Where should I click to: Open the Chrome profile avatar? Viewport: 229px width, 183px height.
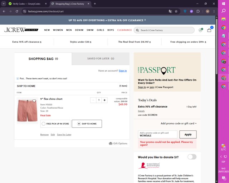point(208,11)
